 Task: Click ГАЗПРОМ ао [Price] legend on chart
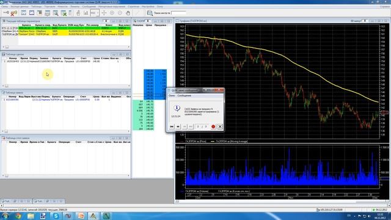pos(196,141)
